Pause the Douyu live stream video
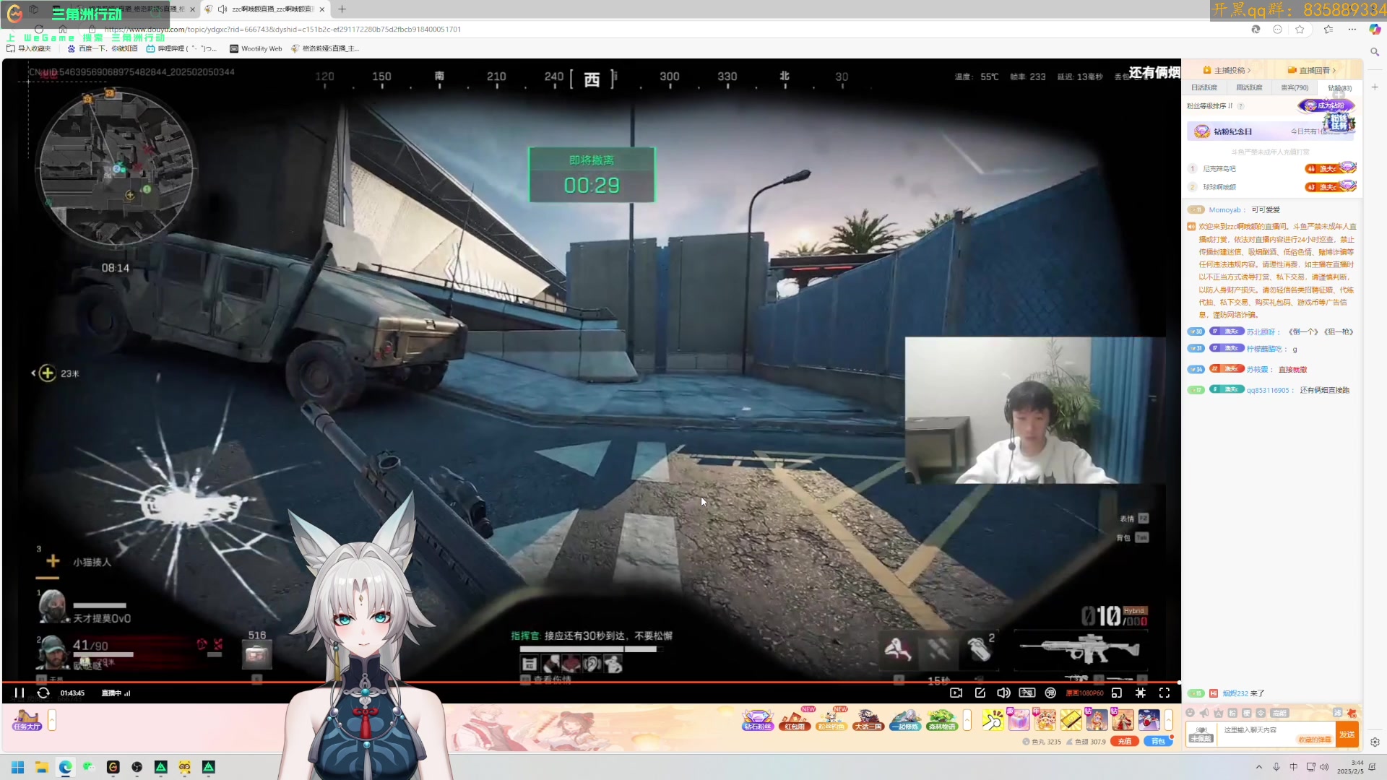 pyautogui.click(x=20, y=693)
